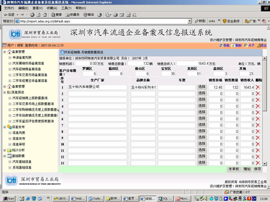Expand the 信息发布 parent tree node
This screenshot has width=270, height=202.
pos(5,127)
